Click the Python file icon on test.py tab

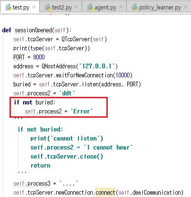(x=9, y=7)
